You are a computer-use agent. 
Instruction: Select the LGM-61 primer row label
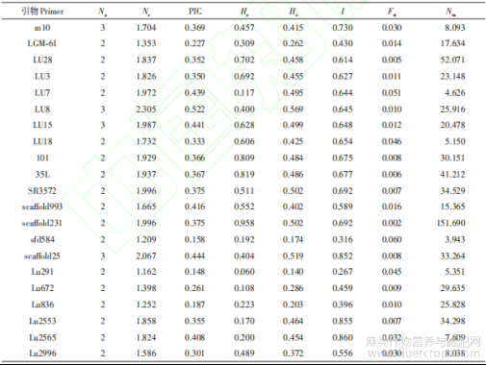(x=42, y=43)
